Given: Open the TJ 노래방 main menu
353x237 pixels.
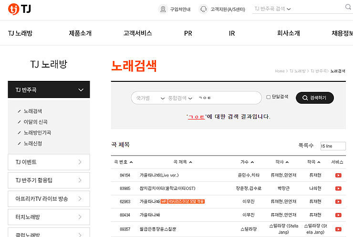Looking at the screenshot, I should coord(20,33).
